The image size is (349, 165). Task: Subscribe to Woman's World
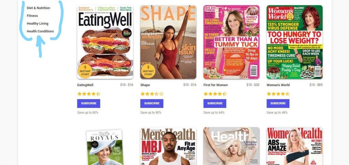(278, 104)
